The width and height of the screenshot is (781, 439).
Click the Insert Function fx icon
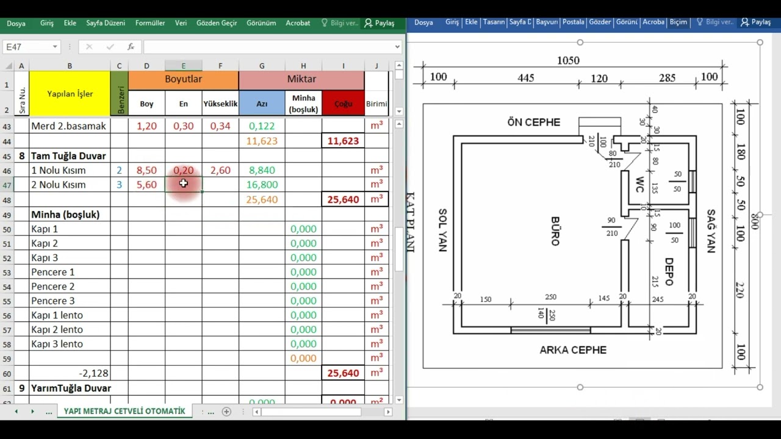point(131,47)
